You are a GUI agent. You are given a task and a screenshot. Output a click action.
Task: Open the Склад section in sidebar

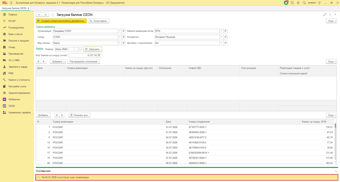click(x=12, y=47)
